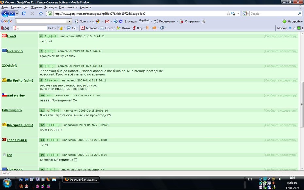Click the EN language indicator on taskbar
304x190 pixels.
point(250,179)
